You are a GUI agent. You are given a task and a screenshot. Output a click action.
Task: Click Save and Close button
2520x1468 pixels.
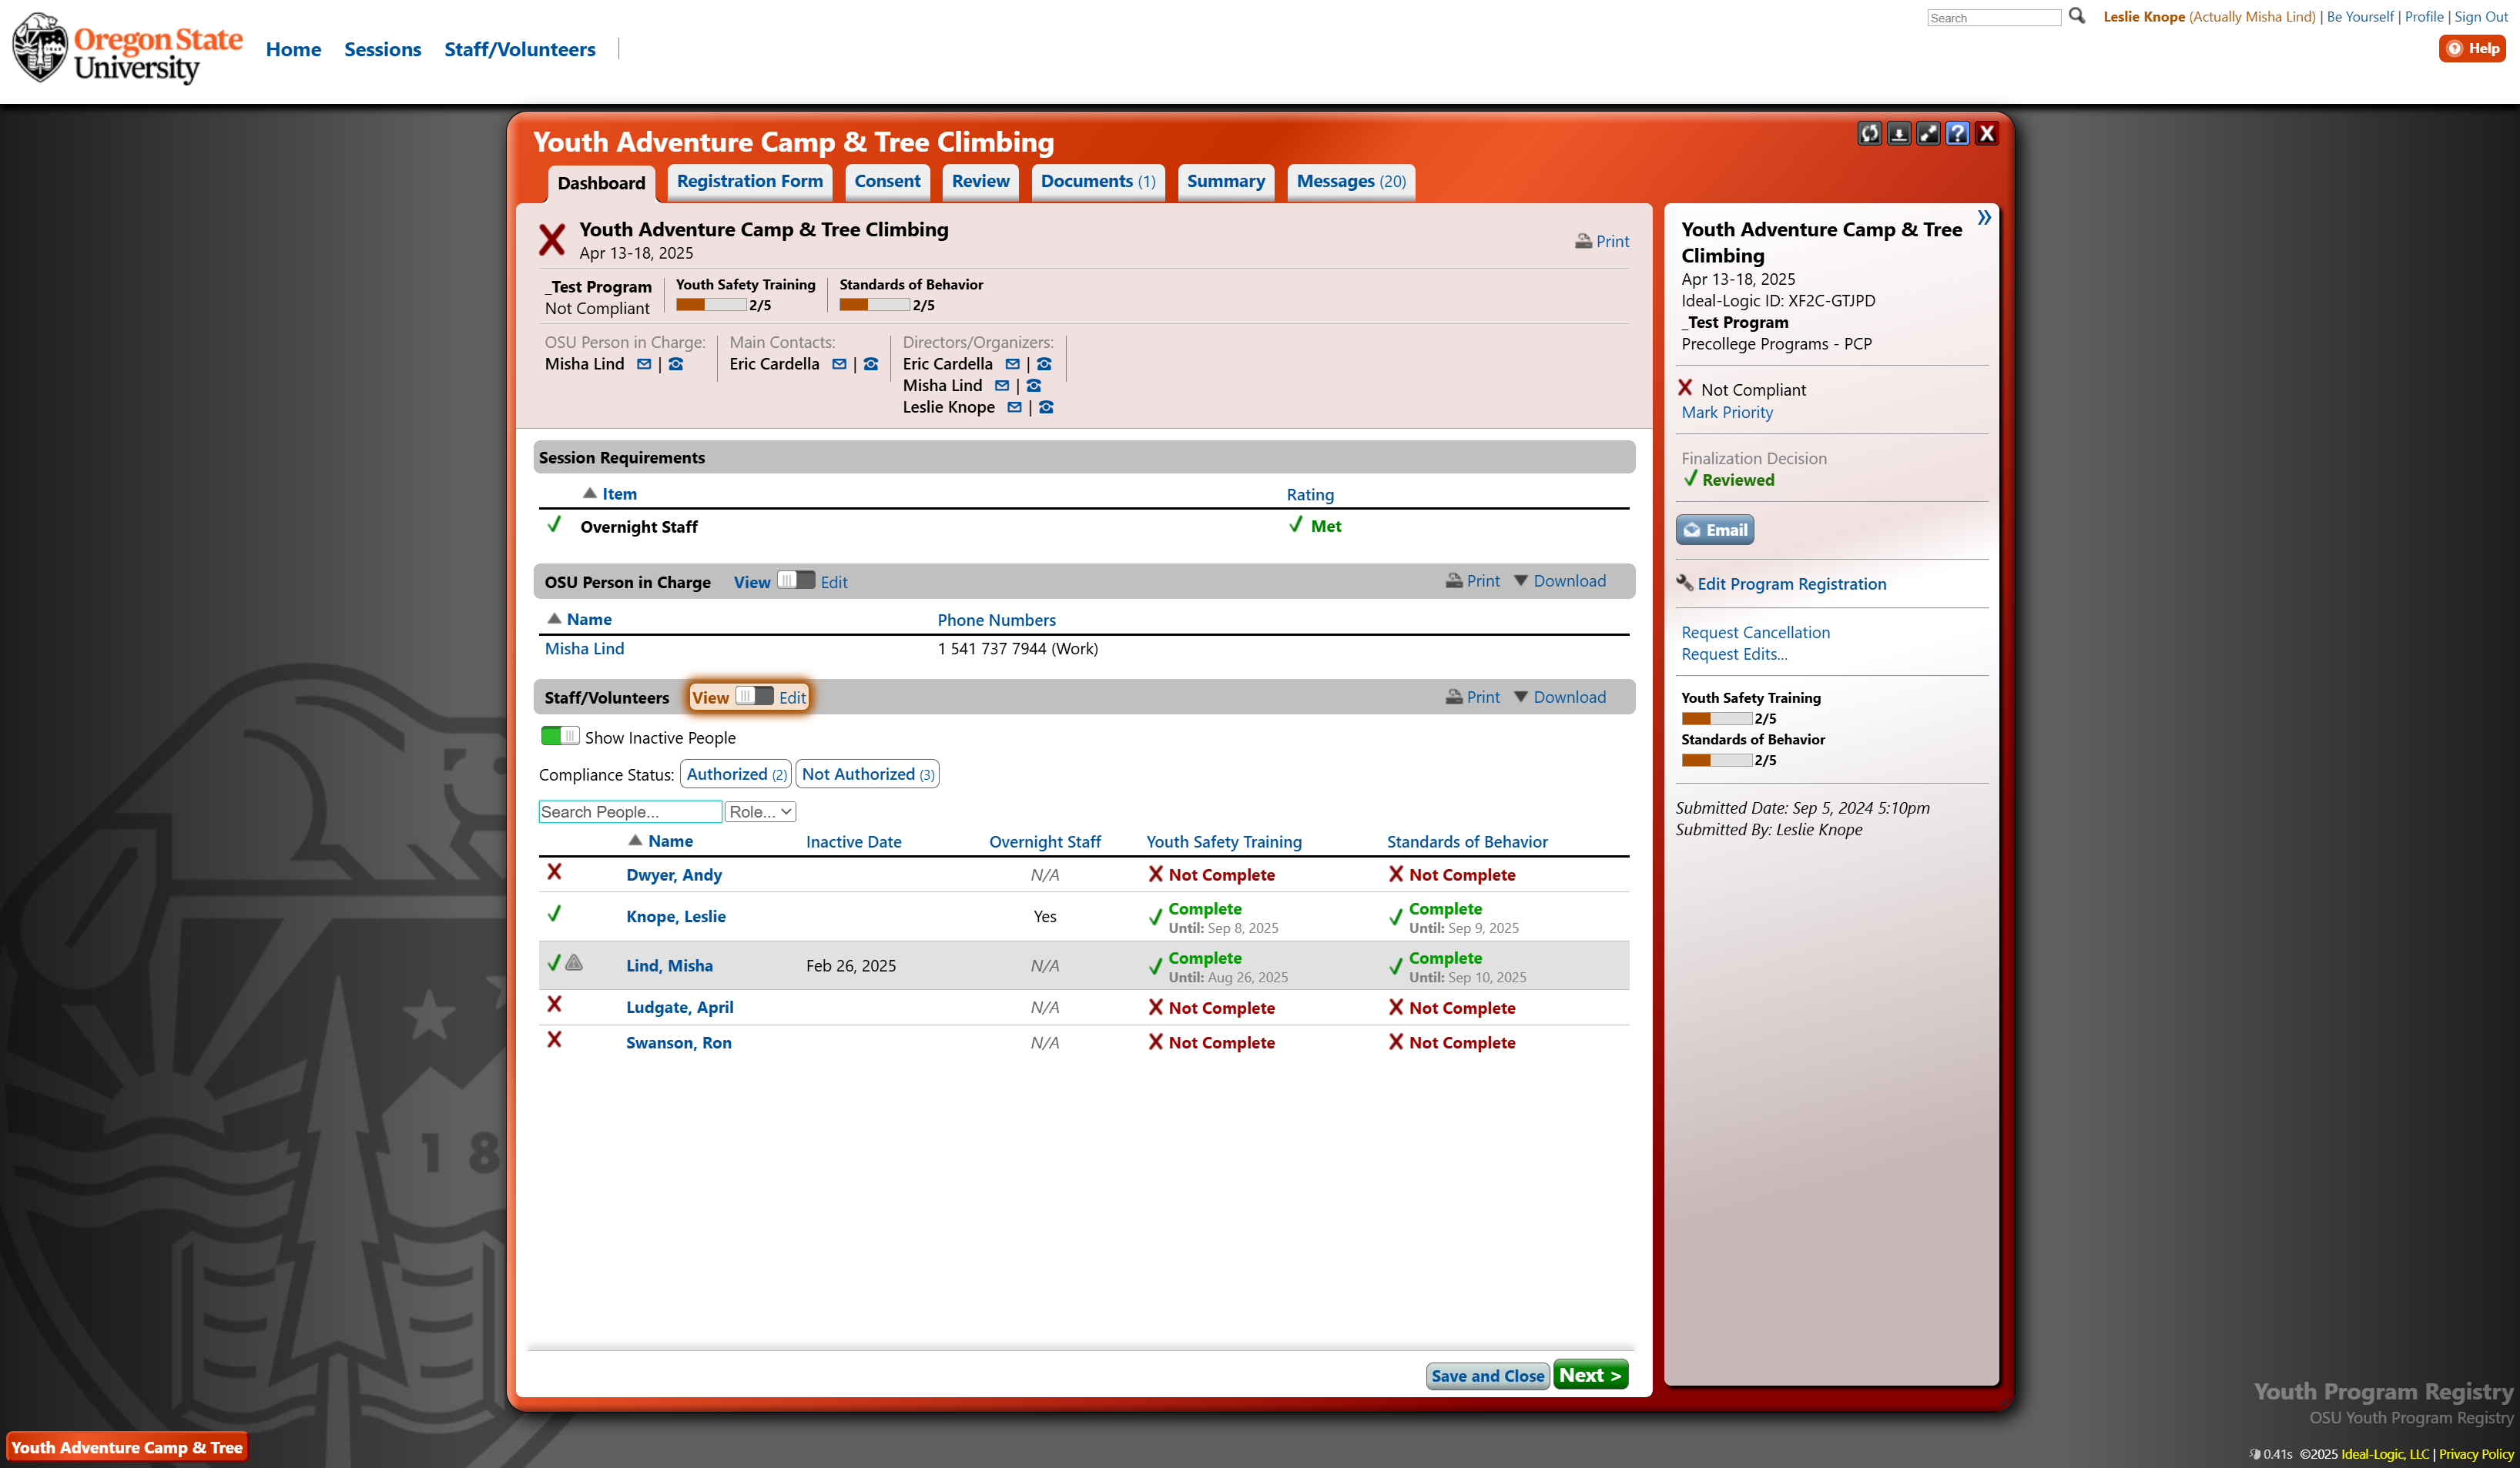(1487, 1376)
